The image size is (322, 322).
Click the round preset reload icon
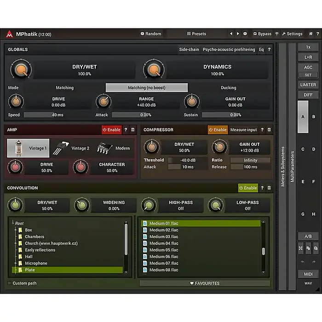[x=245, y=34]
